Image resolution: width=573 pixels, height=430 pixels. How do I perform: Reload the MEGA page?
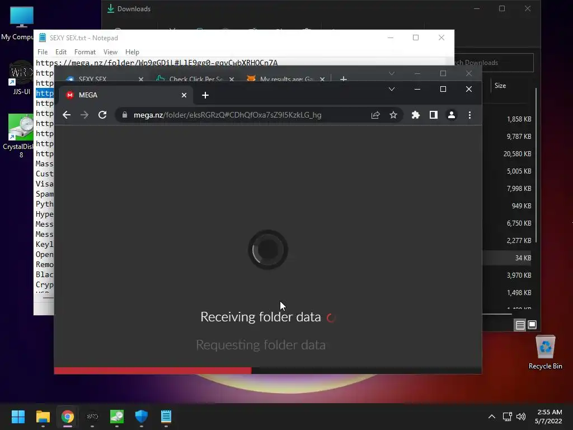coord(103,115)
